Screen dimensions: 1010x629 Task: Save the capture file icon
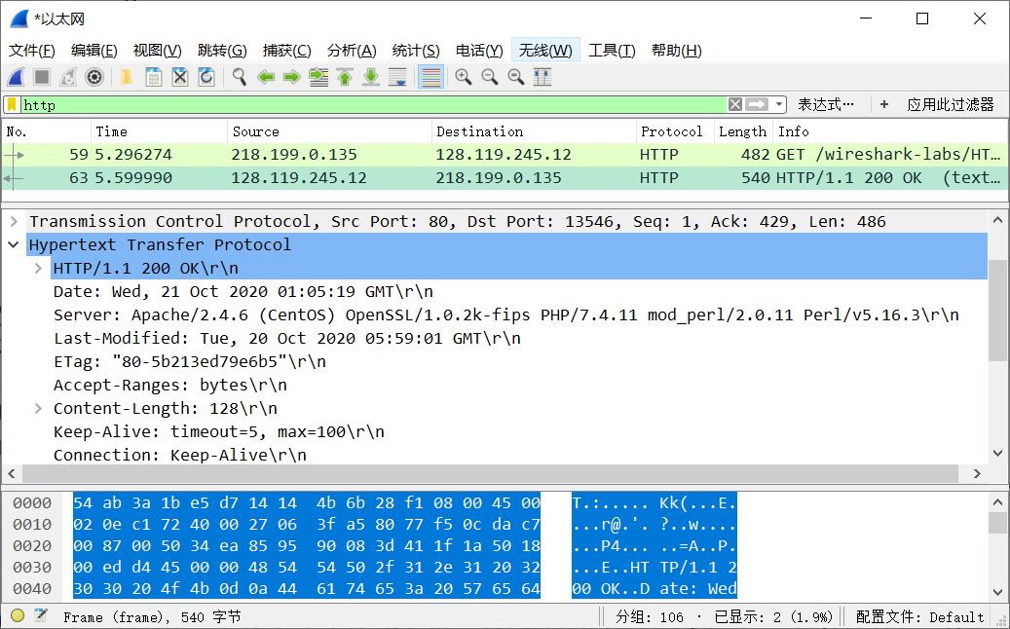(x=153, y=77)
